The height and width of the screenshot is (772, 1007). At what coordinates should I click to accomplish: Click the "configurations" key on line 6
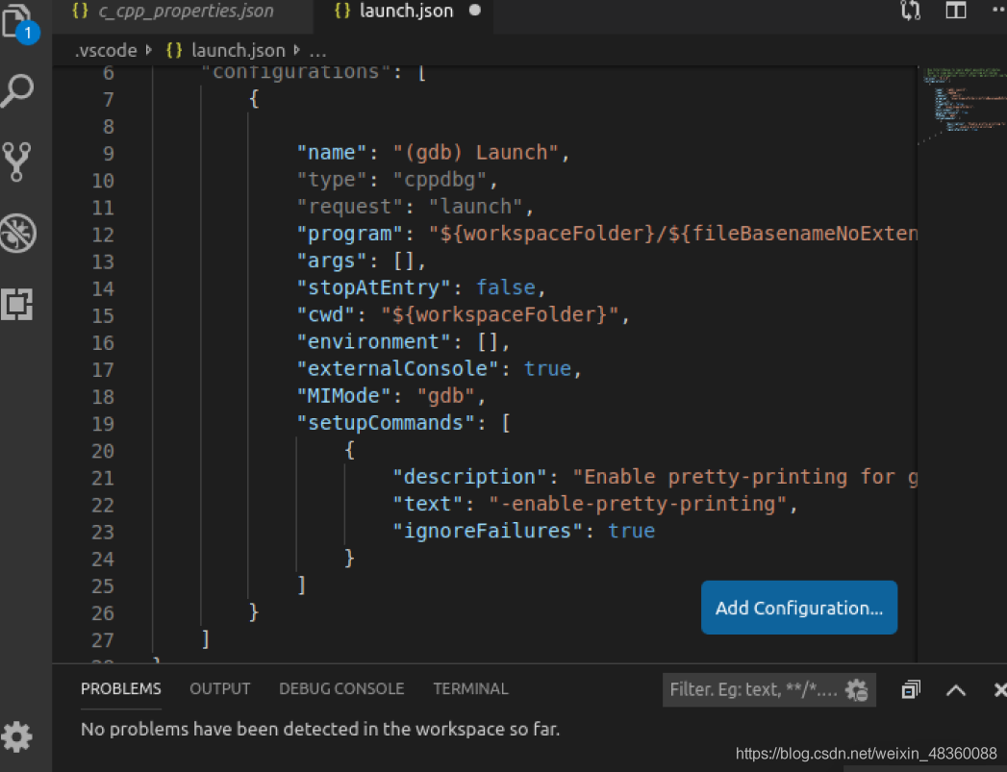(296, 72)
